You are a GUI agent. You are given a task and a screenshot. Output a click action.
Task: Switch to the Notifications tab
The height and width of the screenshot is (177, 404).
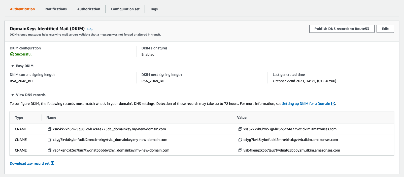[x=56, y=9]
